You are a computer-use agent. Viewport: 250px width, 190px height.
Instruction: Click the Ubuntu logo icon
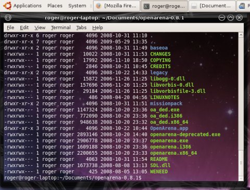(x=7, y=6)
